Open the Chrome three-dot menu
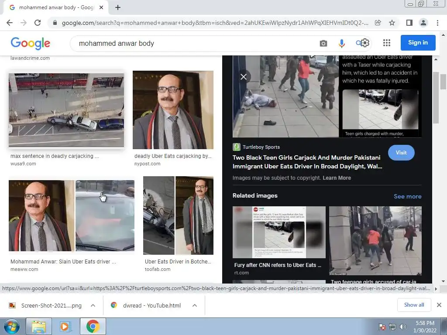447x335 pixels. 437,23
